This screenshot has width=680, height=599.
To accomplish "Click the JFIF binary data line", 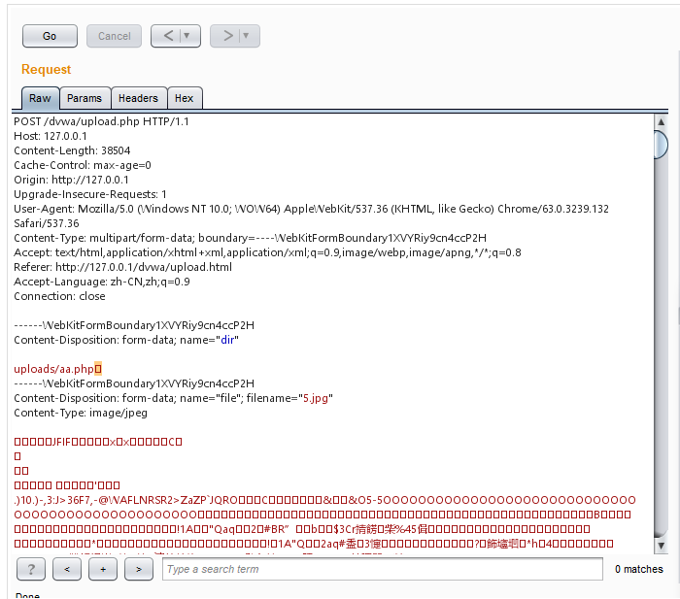I will [98, 442].
